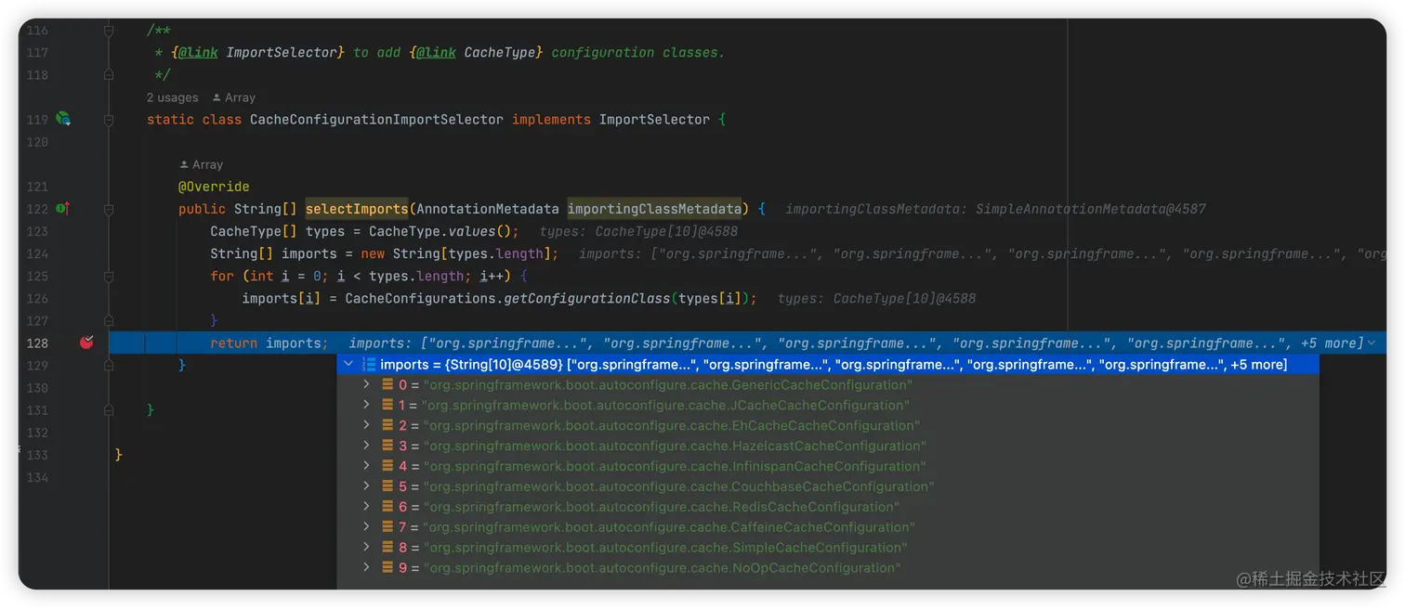
Task: Open the CacheType Javadoc link
Action: (435, 52)
